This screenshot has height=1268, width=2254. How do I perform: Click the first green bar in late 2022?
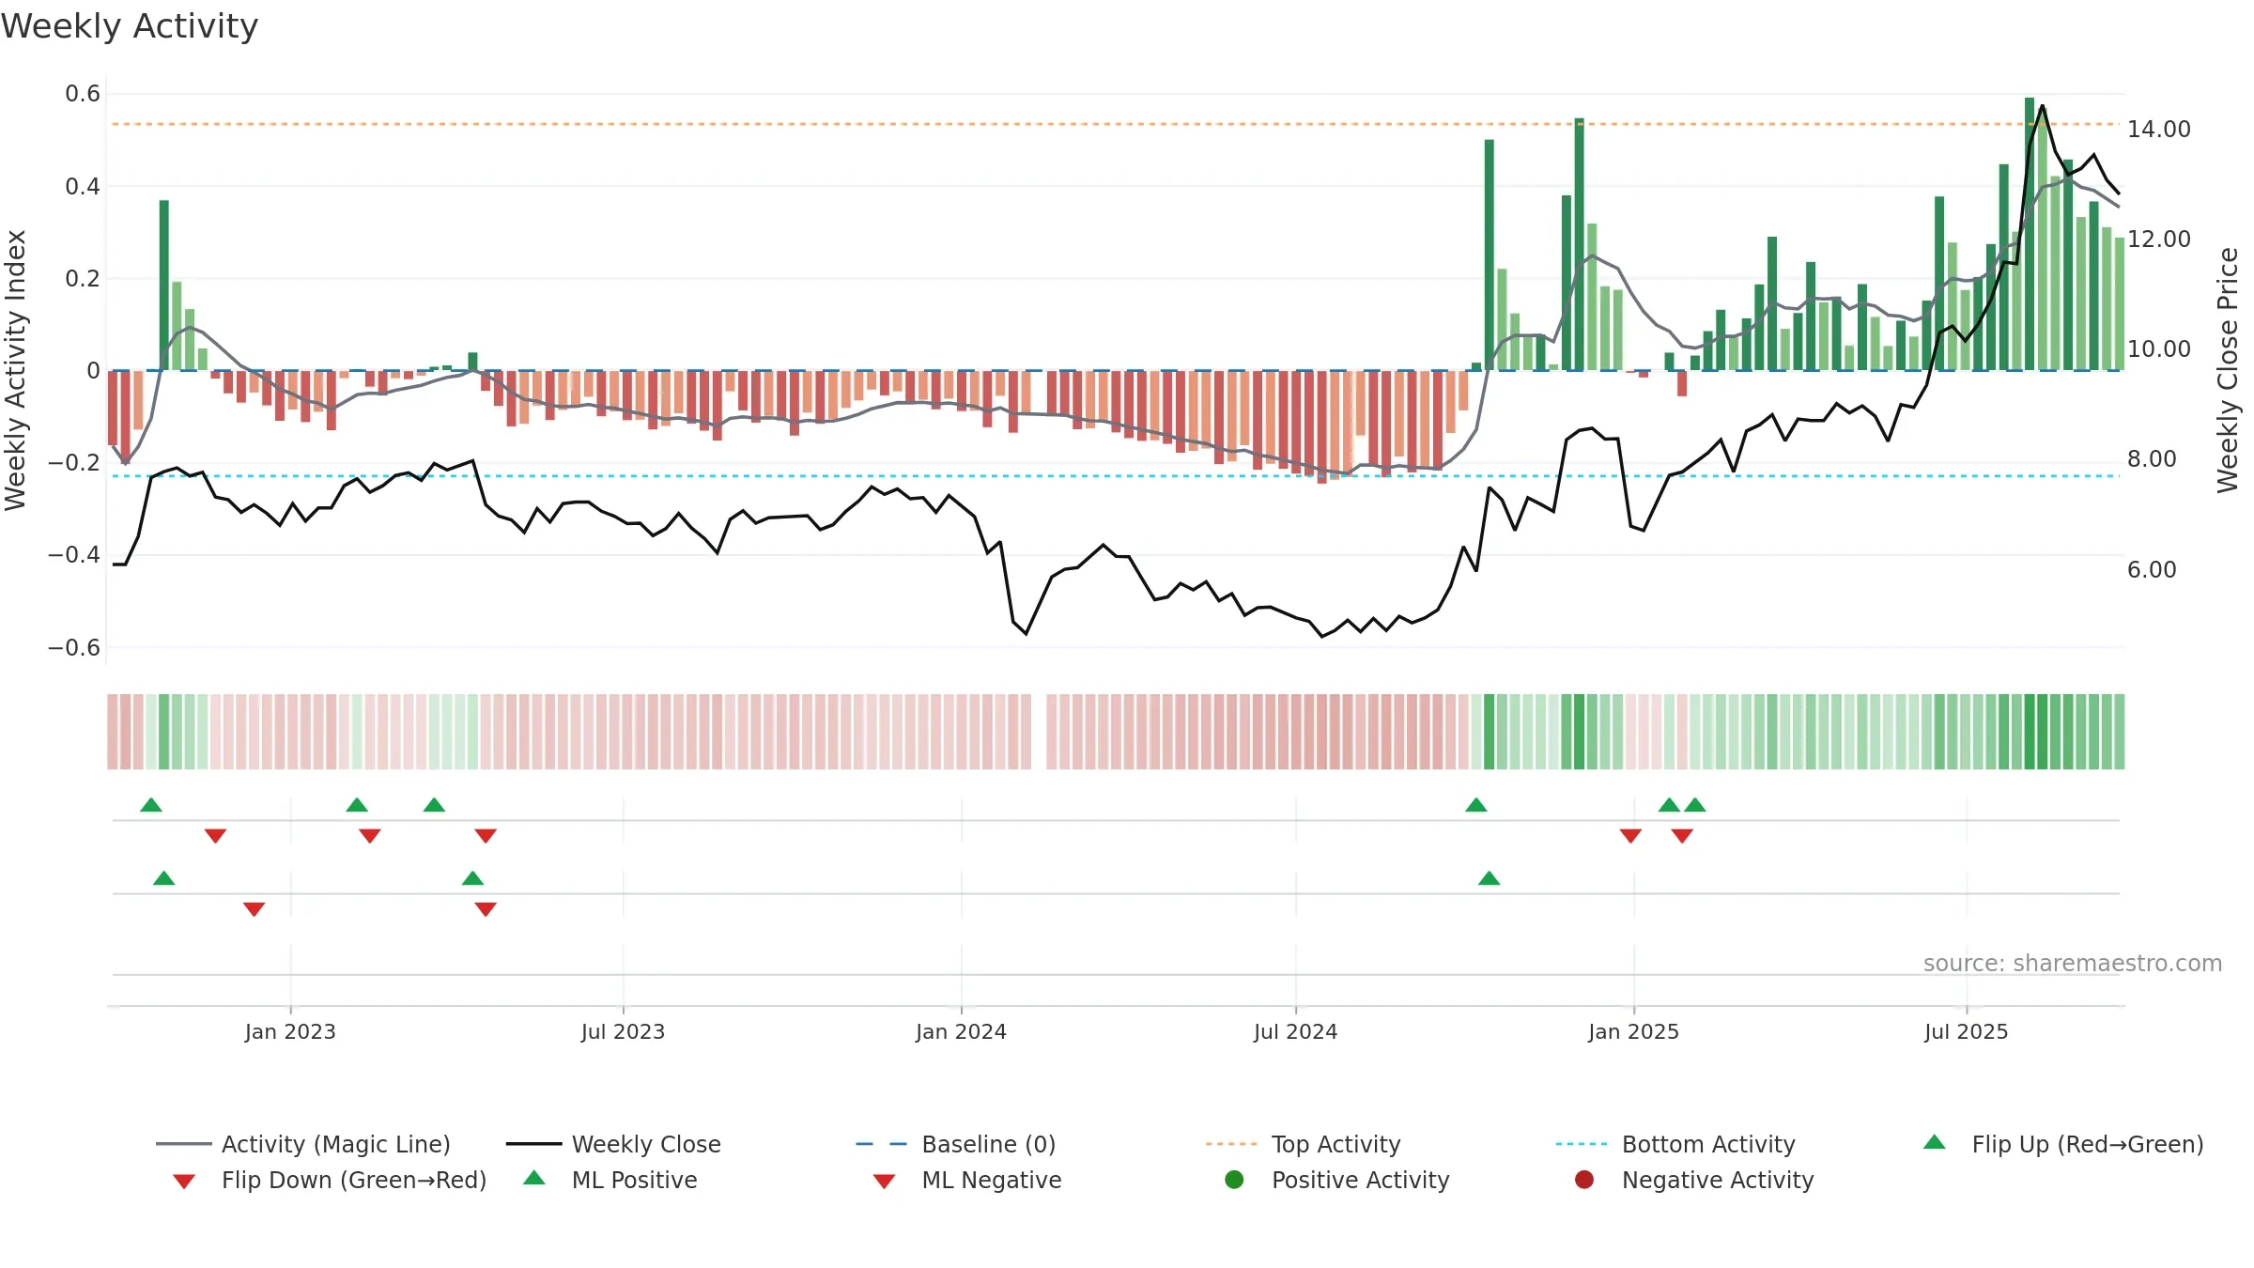click(x=164, y=286)
